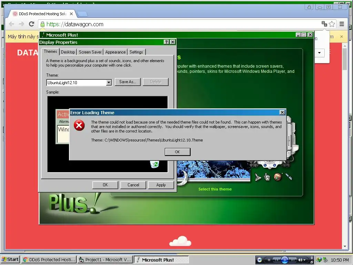353x265 pixels.
Task: Click the satellite icon in Microsoft Plus!
Action: click(x=289, y=176)
